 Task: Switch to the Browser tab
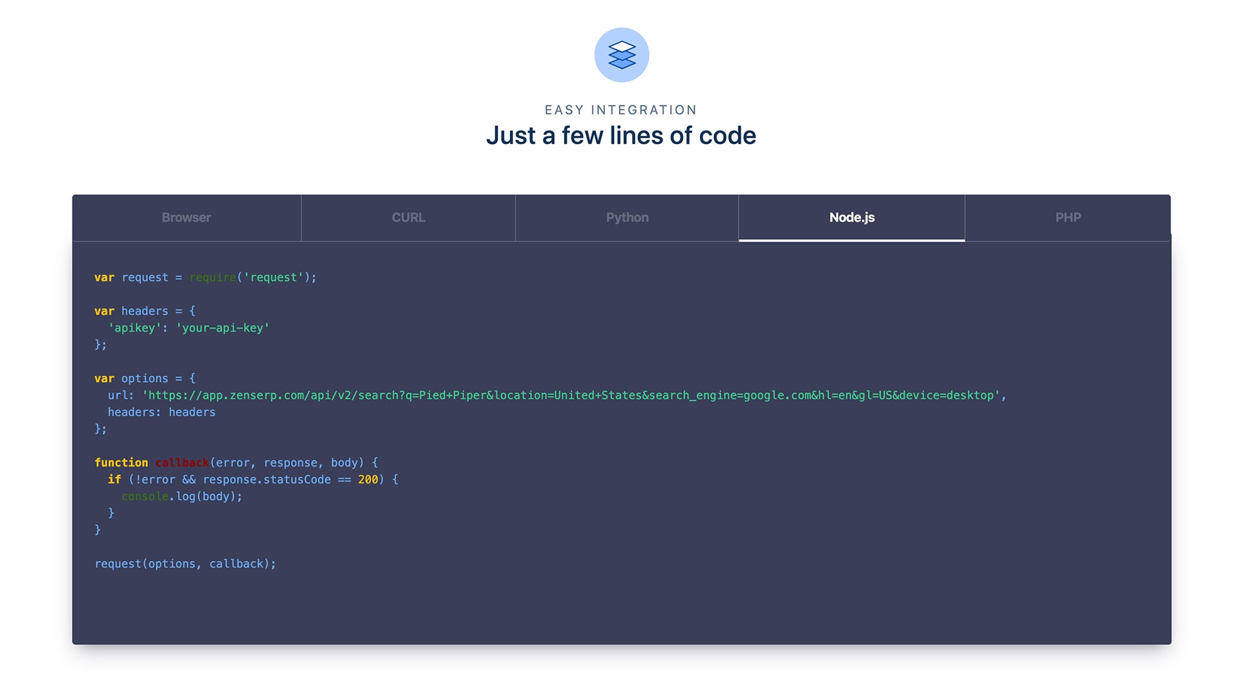186,218
